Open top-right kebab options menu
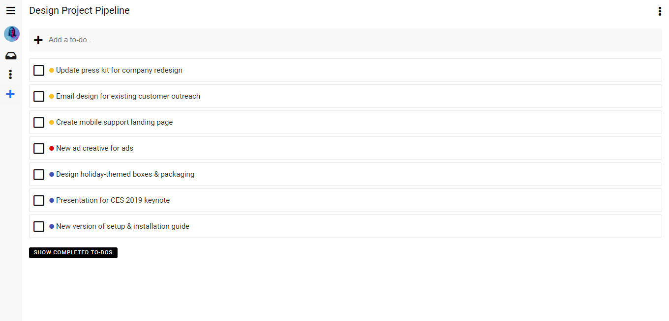669x321 pixels. click(x=660, y=11)
